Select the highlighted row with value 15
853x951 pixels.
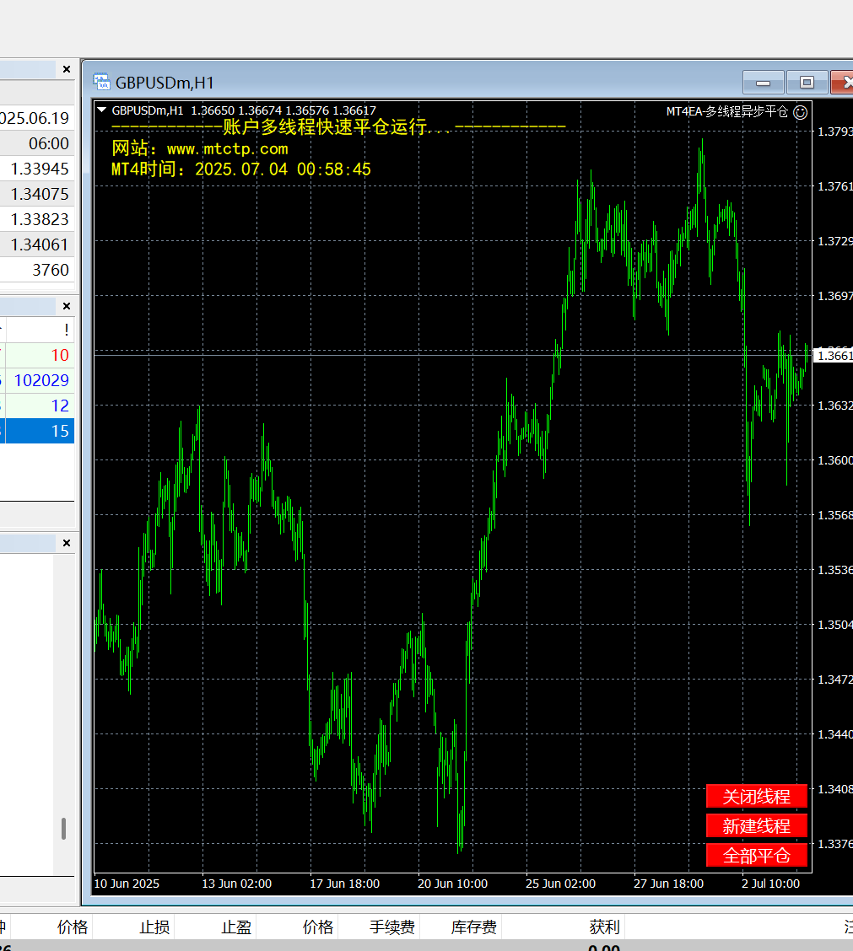pos(37,431)
